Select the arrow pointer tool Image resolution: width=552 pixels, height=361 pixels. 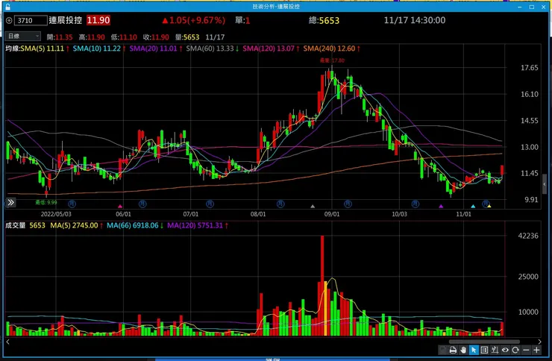(474, 350)
